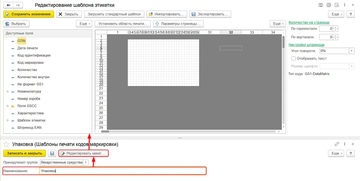This screenshot has width=360, height=181.
Task: Select Код идентификации field
Action: [x=34, y=55]
